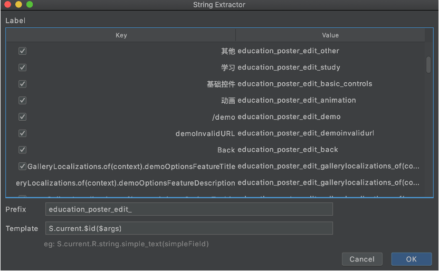The image size is (439, 271).
Task: Toggle checkbox next to /demo row
Action: pos(22,117)
